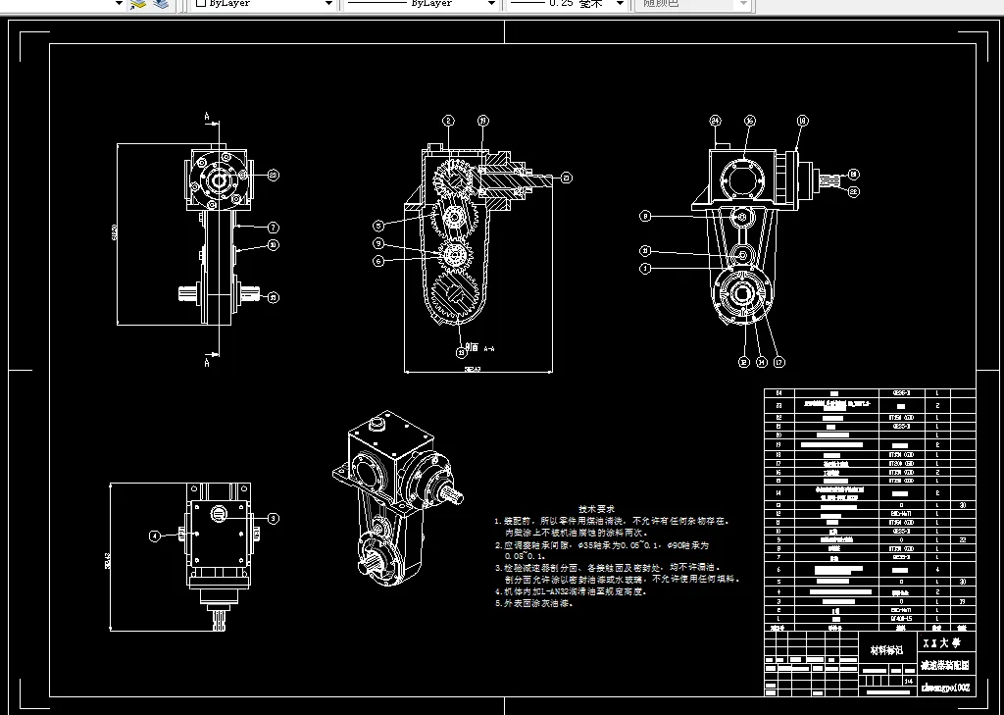This screenshot has height=715, width=1004.
Task: Select part balloon 18 on right view
Action: coord(802,121)
